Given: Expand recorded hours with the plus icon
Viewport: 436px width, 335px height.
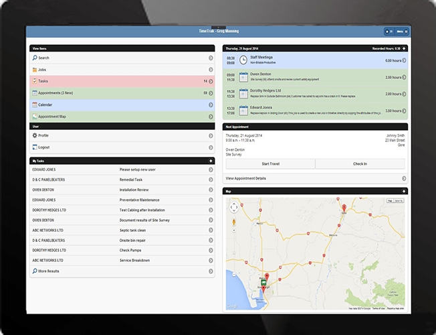Looking at the screenshot, I should pos(403,49).
